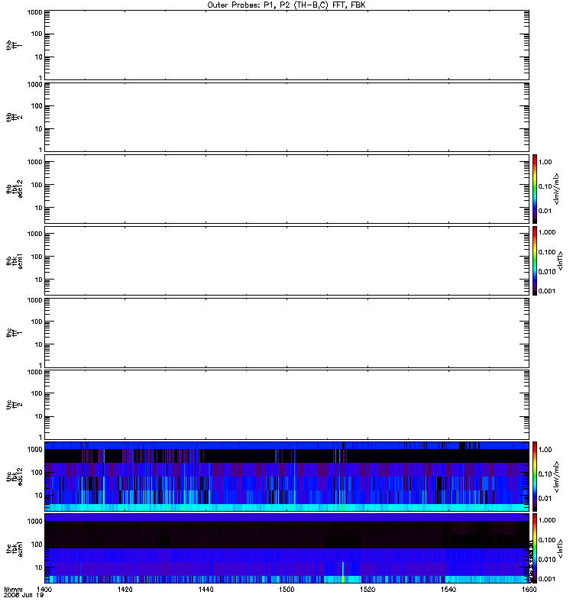The width and height of the screenshot is (573, 611).
Task: Select the thc fff 1 empty spectrogram panel
Action: [287, 333]
